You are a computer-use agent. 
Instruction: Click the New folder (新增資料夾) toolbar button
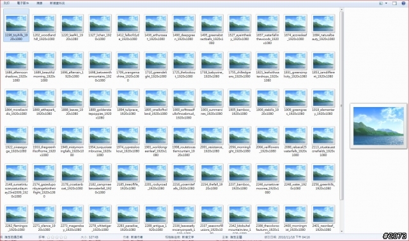[57, 3]
